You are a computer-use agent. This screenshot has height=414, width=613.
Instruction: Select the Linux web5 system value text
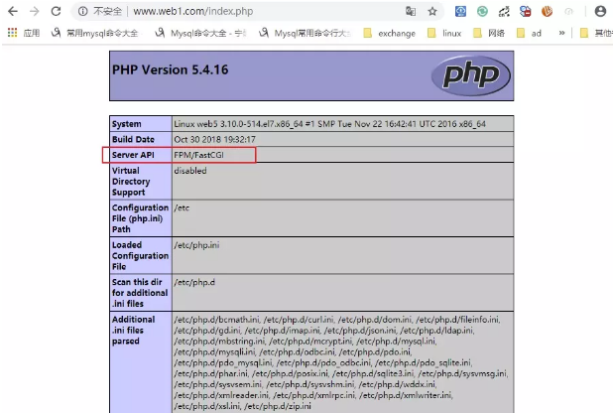coord(329,124)
